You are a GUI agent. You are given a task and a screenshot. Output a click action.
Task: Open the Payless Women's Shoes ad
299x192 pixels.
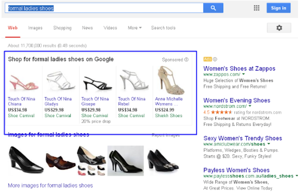[x=236, y=170]
